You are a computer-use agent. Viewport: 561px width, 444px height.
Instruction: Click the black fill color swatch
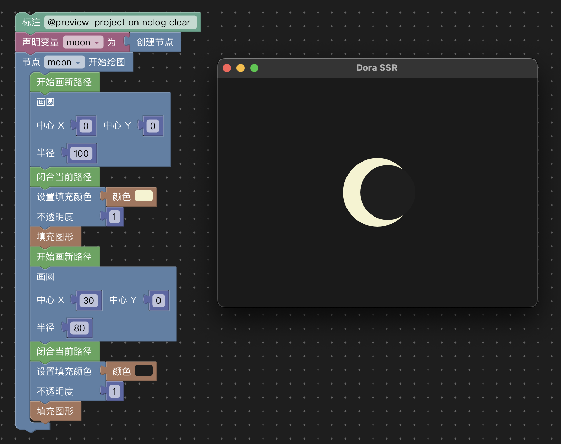pyautogui.click(x=144, y=371)
